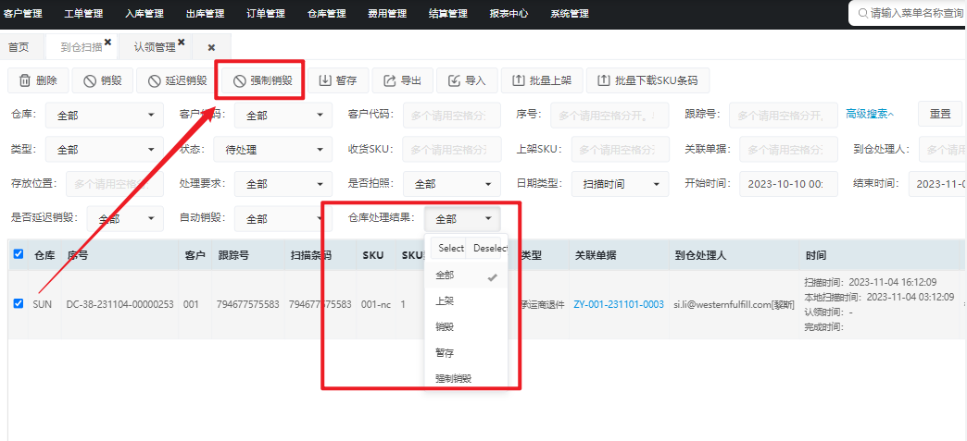Open the 是否延迟销毁 dropdown
The image size is (967, 441).
click(x=125, y=219)
